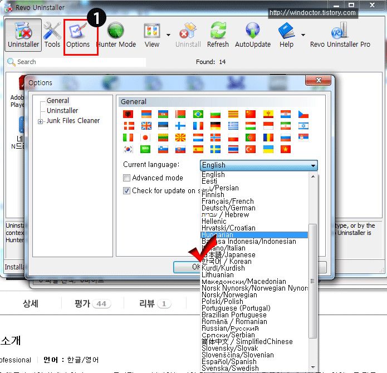Choose Hungarian in the language list
Viewport: 387px width, 373px height.
pyautogui.click(x=254, y=235)
